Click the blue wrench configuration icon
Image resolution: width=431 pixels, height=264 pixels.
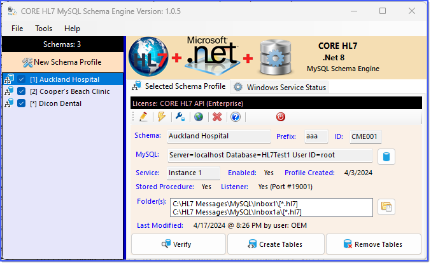point(180,117)
